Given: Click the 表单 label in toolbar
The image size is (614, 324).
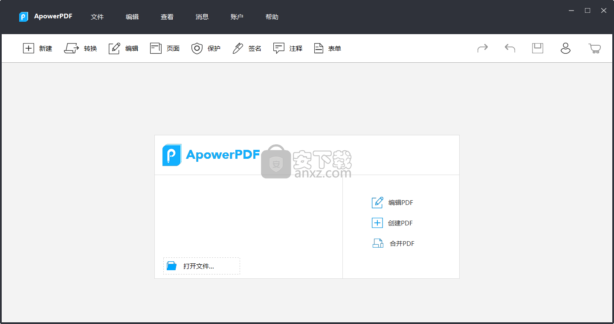Looking at the screenshot, I should coord(335,49).
